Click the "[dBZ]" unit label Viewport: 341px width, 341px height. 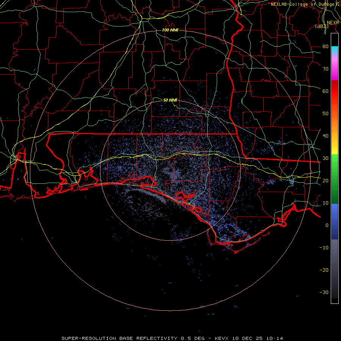[322, 26]
